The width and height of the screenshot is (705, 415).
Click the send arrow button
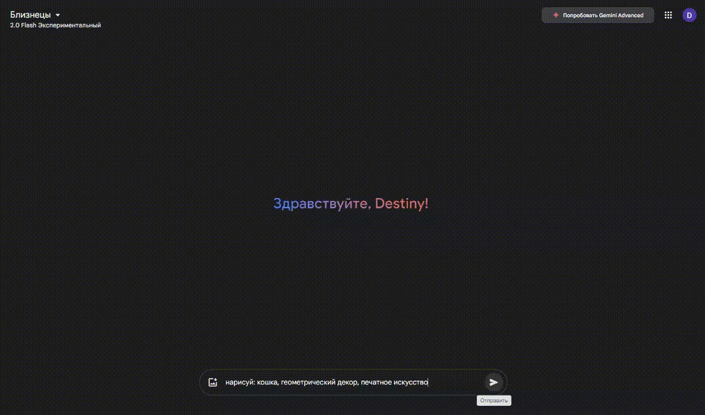(x=494, y=382)
